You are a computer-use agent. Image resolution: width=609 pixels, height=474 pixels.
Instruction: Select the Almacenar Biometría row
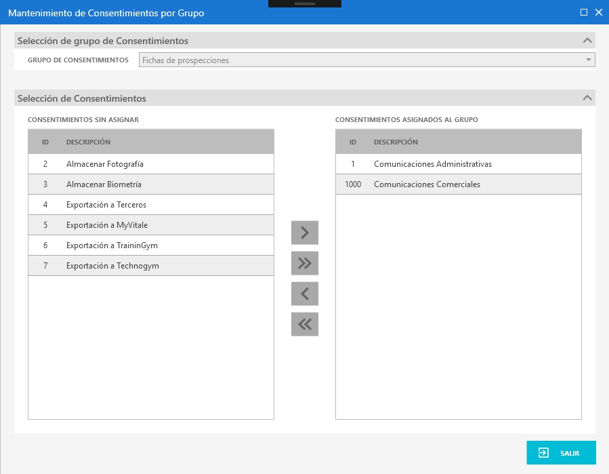coord(151,184)
